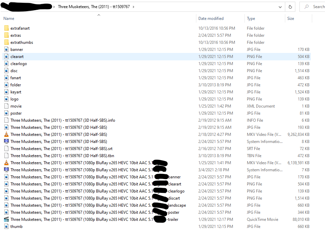The width and height of the screenshot is (325, 235).
Task: Select the extrafanart folder name
Action: [20, 28]
